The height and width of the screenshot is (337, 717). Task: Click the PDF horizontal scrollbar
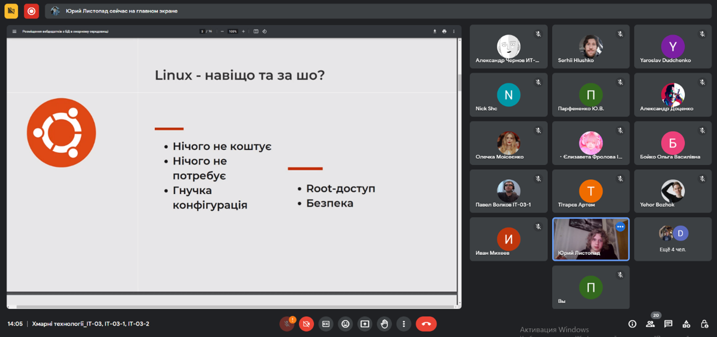tap(235, 306)
